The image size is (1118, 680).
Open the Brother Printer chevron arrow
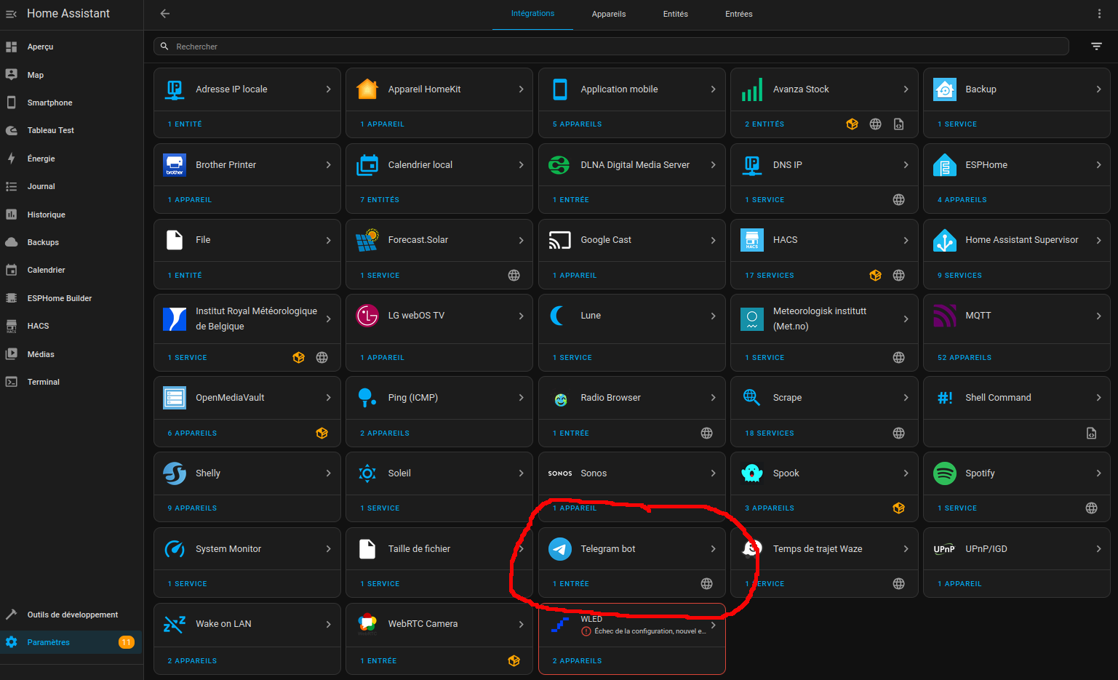(x=328, y=165)
